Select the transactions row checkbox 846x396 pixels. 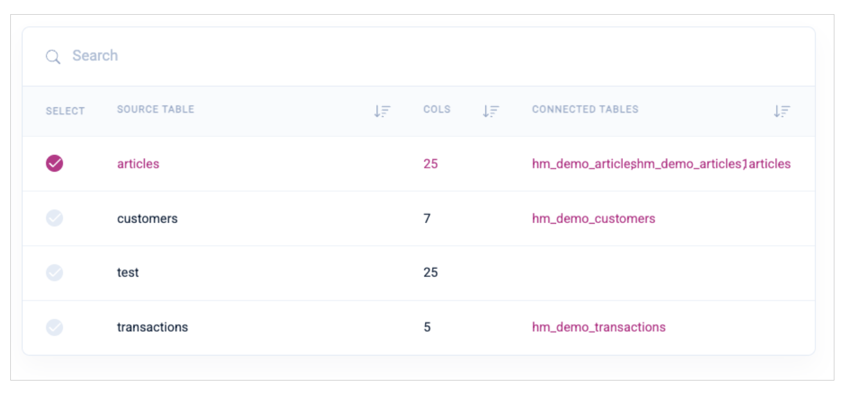(x=55, y=327)
